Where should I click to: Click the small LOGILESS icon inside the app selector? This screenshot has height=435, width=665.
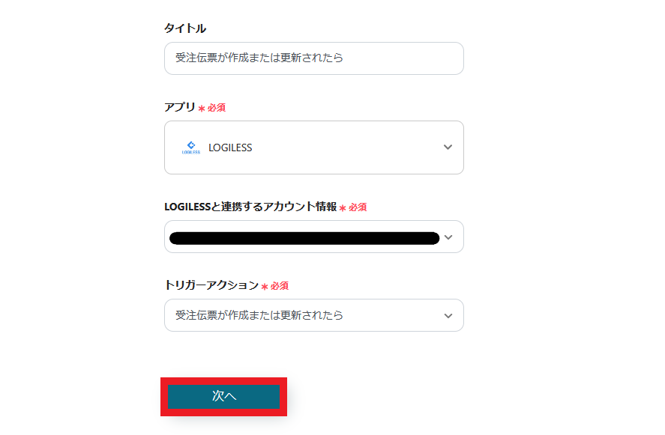(190, 147)
